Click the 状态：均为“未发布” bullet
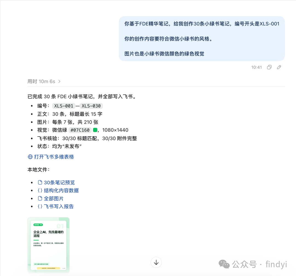 [59, 146]
